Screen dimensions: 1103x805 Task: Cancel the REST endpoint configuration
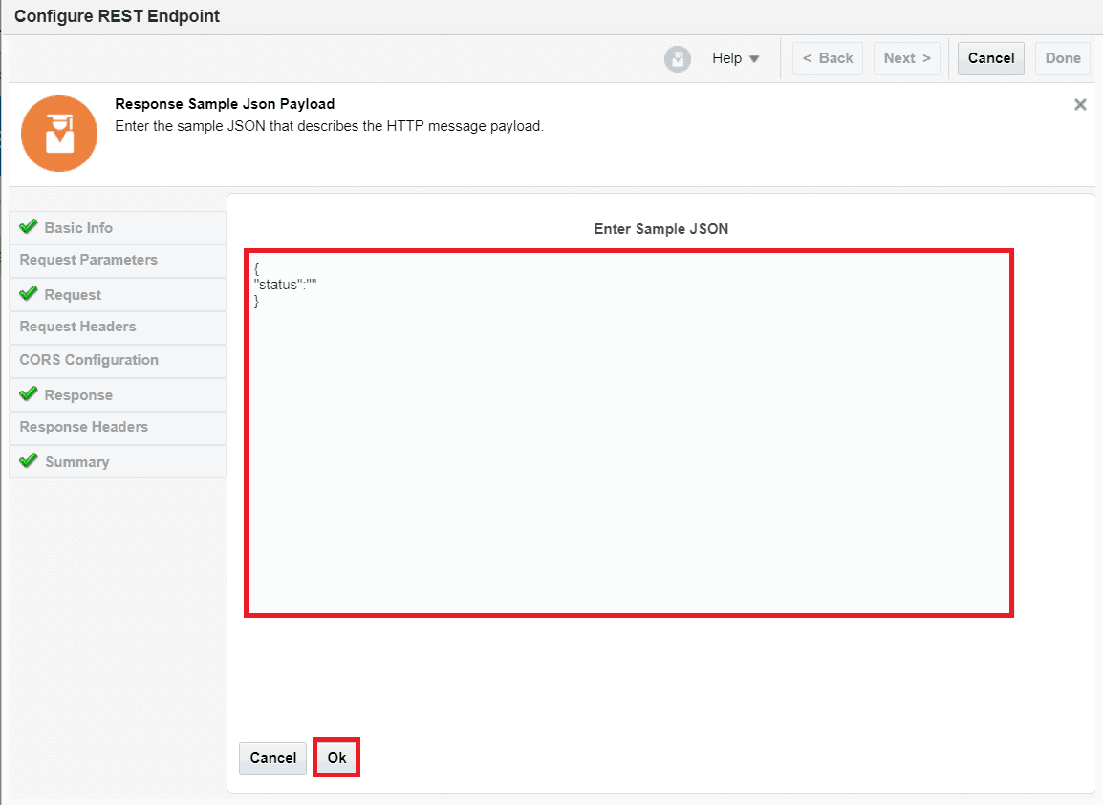[x=990, y=58]
